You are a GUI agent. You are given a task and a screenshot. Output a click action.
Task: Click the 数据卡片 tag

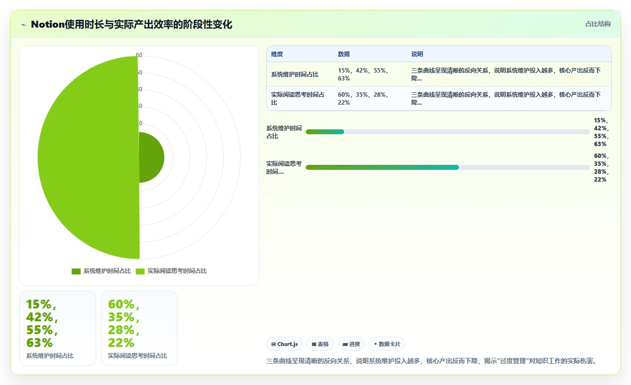click(387, 344)
